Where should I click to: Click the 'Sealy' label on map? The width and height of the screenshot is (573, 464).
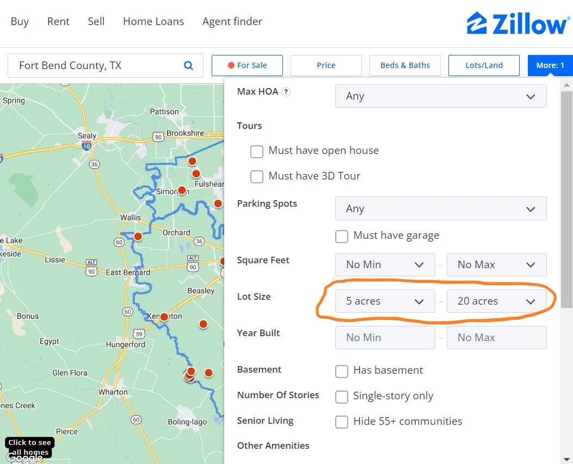tap(87, 135)
